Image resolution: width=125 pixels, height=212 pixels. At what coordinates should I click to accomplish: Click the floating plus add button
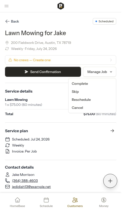(x=110, y=181)
